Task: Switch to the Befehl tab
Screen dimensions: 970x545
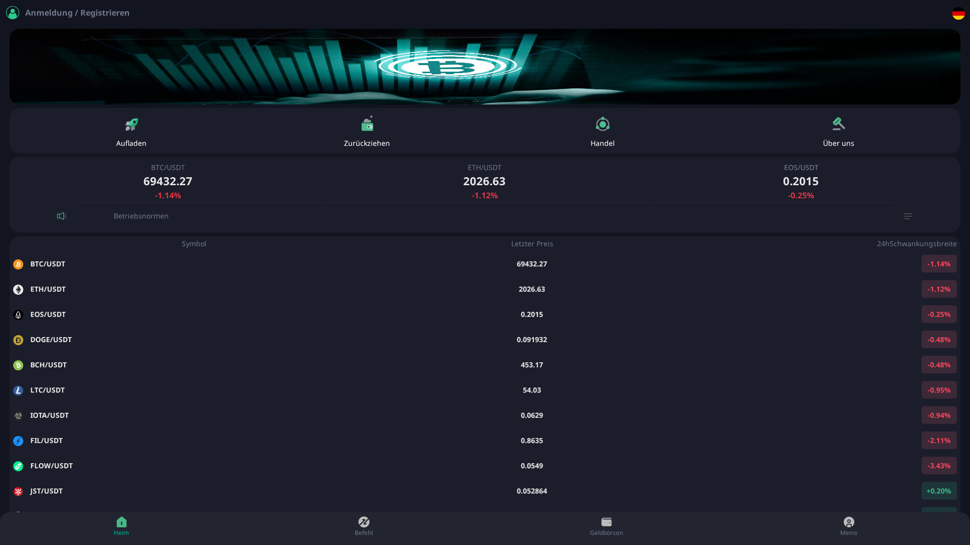Action: [x=364, y=526]
